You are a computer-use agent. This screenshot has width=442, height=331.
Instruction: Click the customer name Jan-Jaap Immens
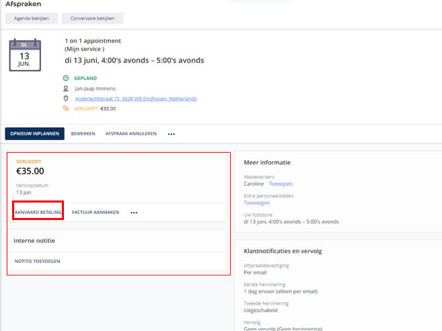click(x=95, y=88)
